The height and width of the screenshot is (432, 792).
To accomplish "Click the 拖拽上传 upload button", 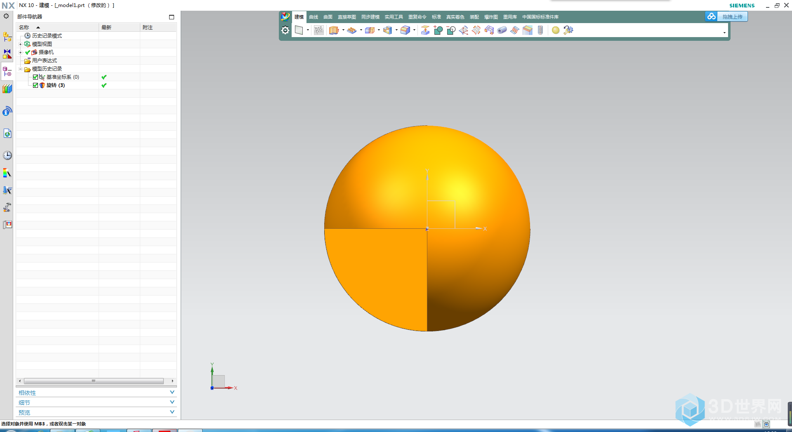I will point(732,16).
